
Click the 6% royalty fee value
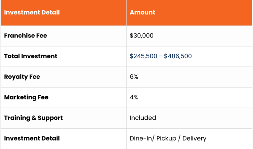[x=134, y=77]
